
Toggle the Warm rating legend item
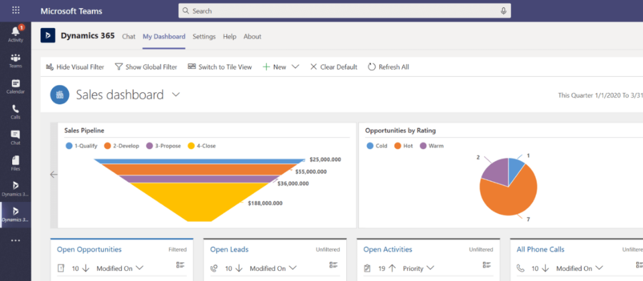tap(431, 146)
